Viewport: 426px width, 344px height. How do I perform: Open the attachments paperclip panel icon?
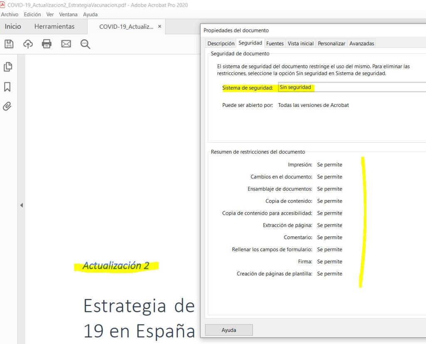(x=7, y=106)
